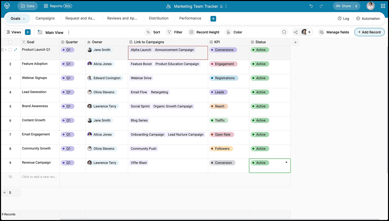
Task: Open tracker title more options menu
Action: 226,6
